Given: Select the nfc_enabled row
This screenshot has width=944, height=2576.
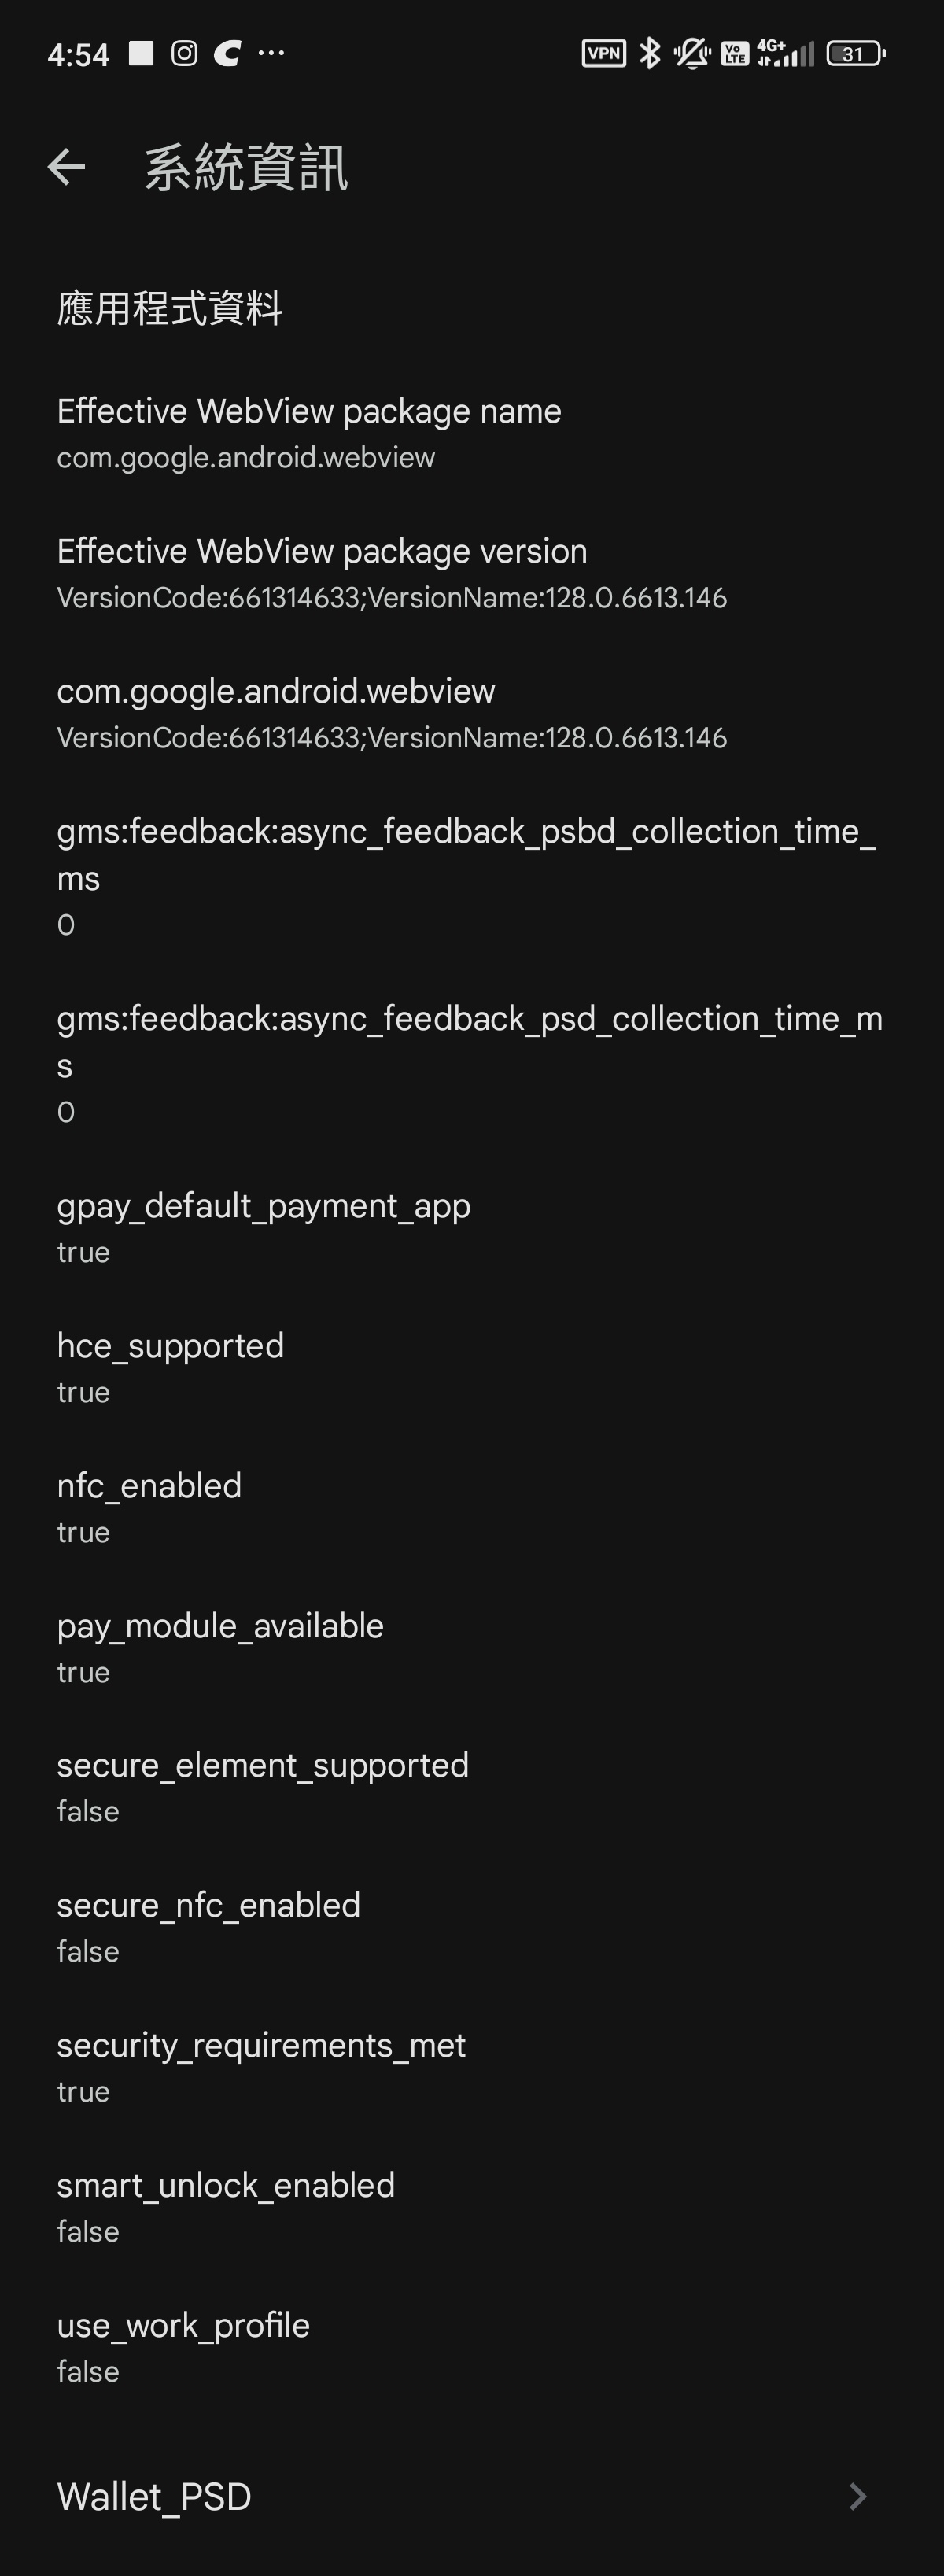Looking at the screenshot, I should coord(472,1507).
